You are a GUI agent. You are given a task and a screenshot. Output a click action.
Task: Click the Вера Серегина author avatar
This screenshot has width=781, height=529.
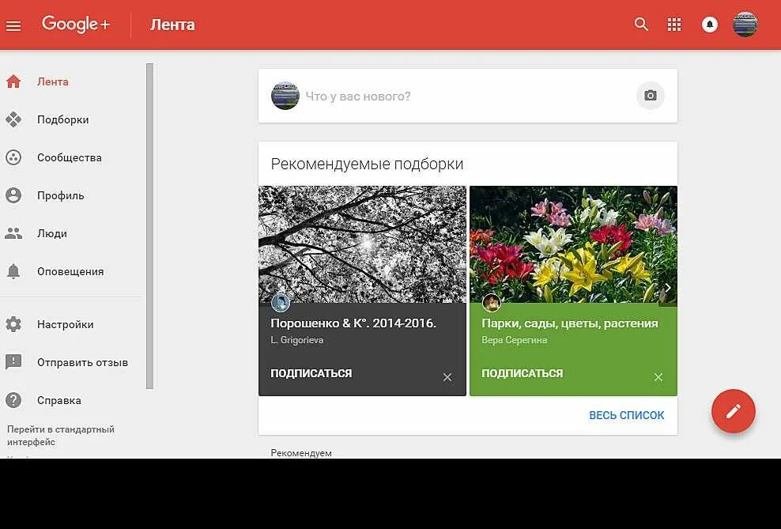pos(492,302)
